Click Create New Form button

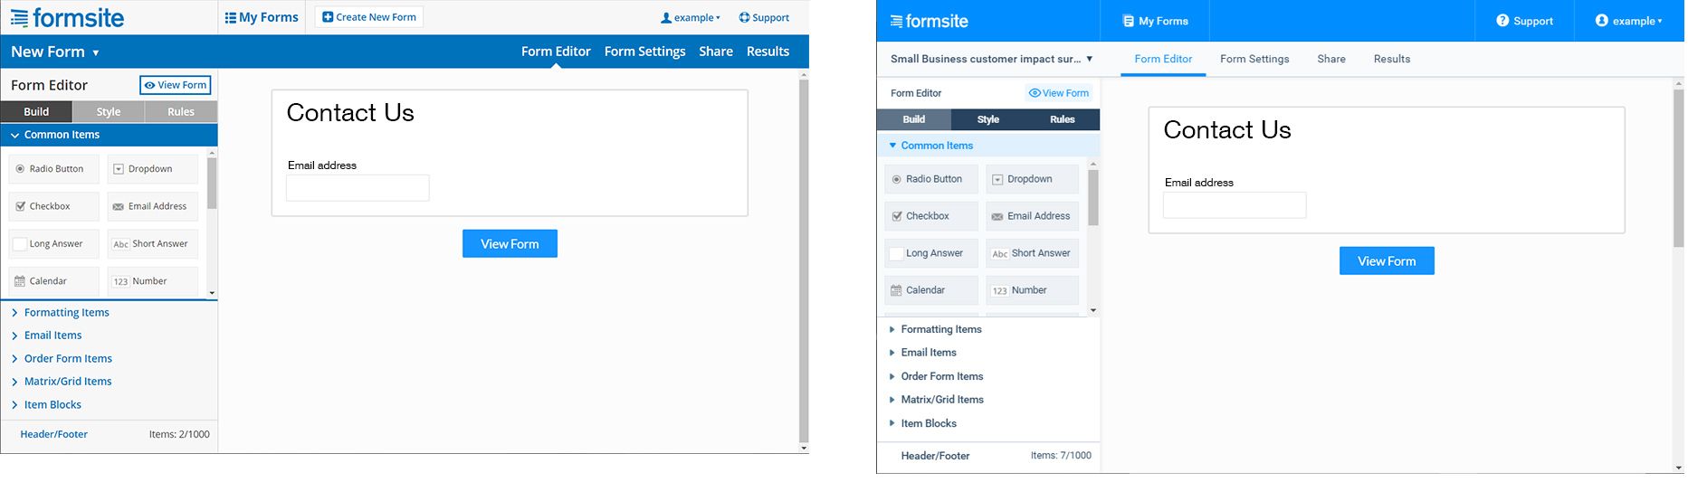tap(369, 17)
